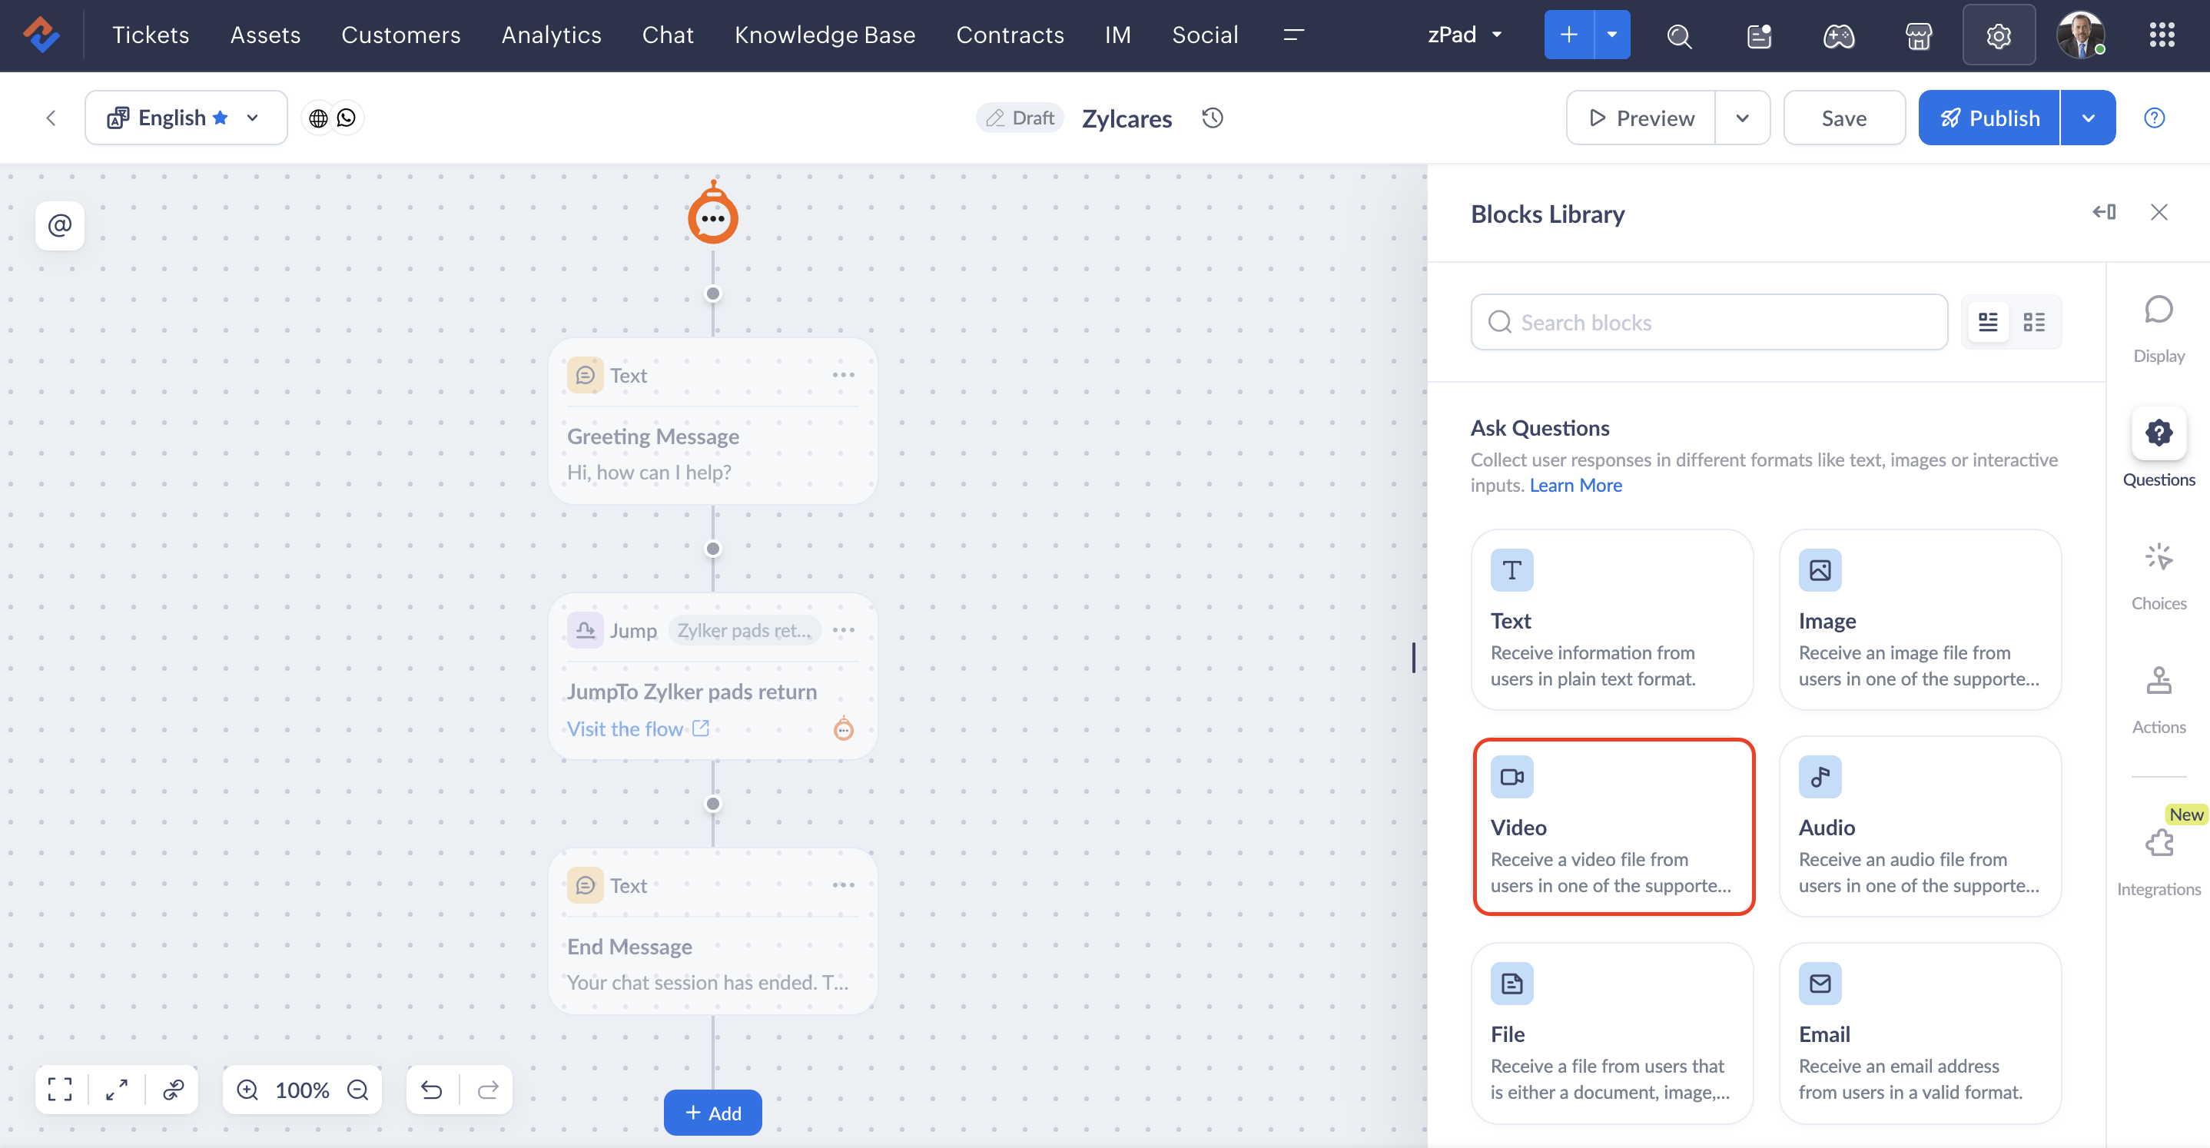Click the Learn More link
Image resolution: width=2210 pixels, height=1148 pixels.
pyautogui.click(x=1575, y=485)
